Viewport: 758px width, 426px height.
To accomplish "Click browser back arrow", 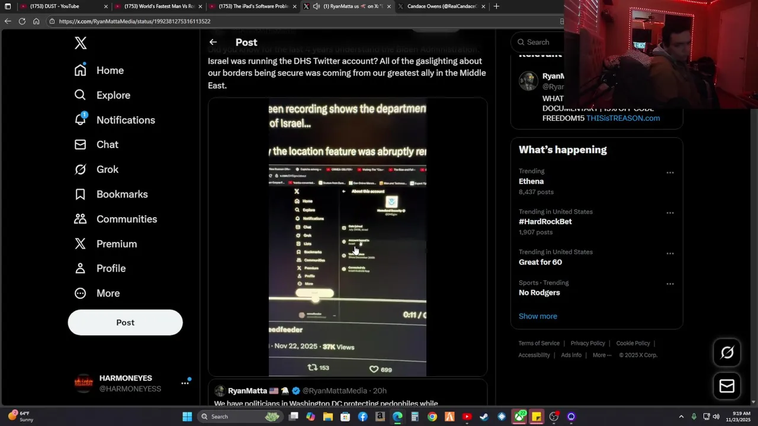I will (8, 21).
